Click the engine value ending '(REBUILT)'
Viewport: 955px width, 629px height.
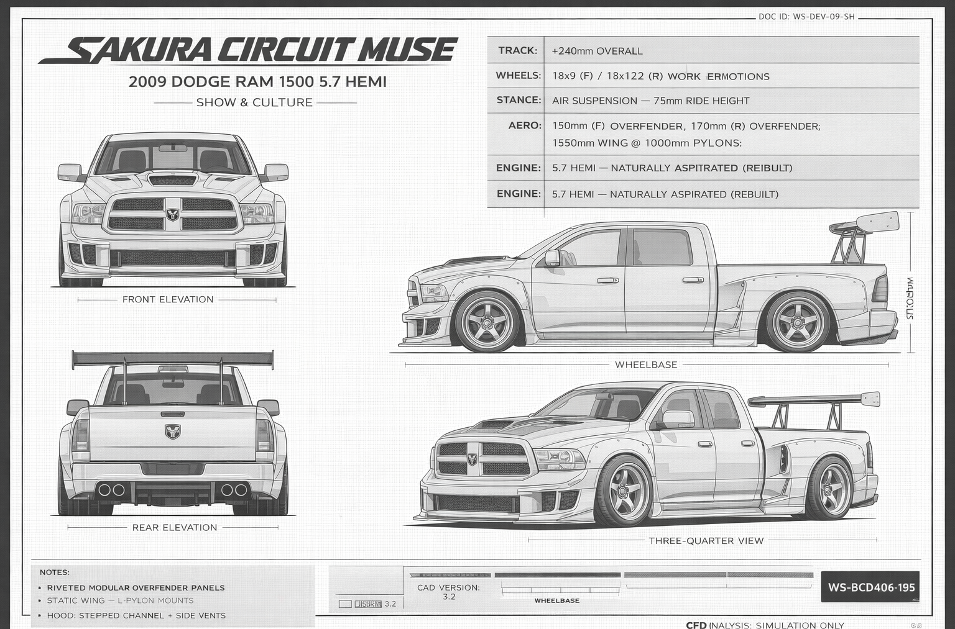(665, 194)
